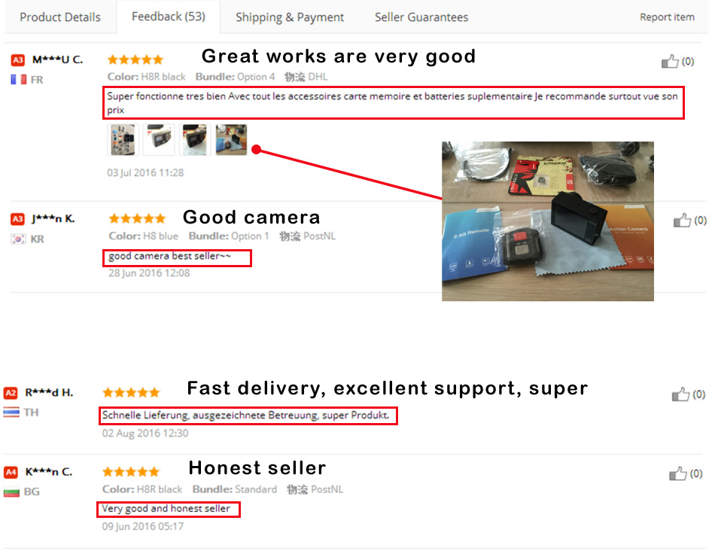The height and width of the screenshot is (551, 715).
Task: Click reviewer name K***n C.
Action: pyautogui.click(x=49, y=472)
